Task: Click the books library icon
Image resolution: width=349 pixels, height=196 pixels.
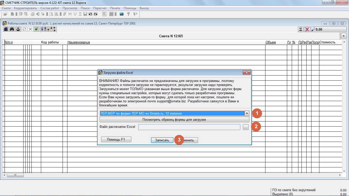Action: click(x=6, y=29)
